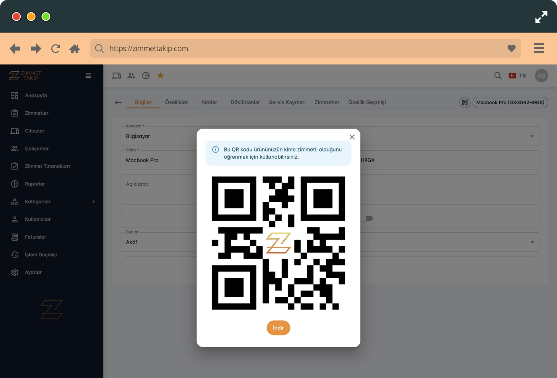Switch to the Dökümanlar tab
This screenshot has height=378, width=557.
245,102
